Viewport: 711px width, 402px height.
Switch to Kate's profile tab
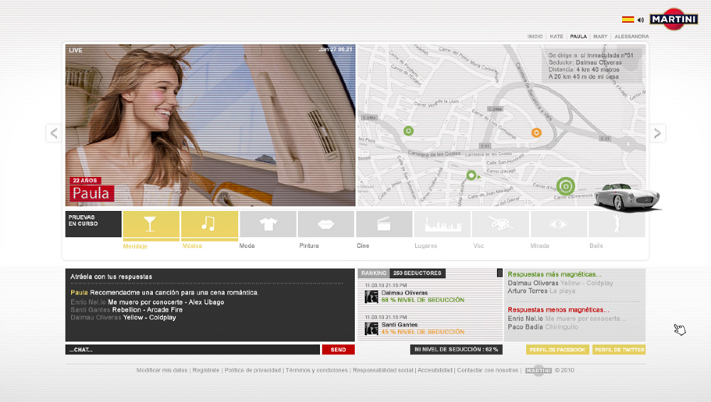557,36
